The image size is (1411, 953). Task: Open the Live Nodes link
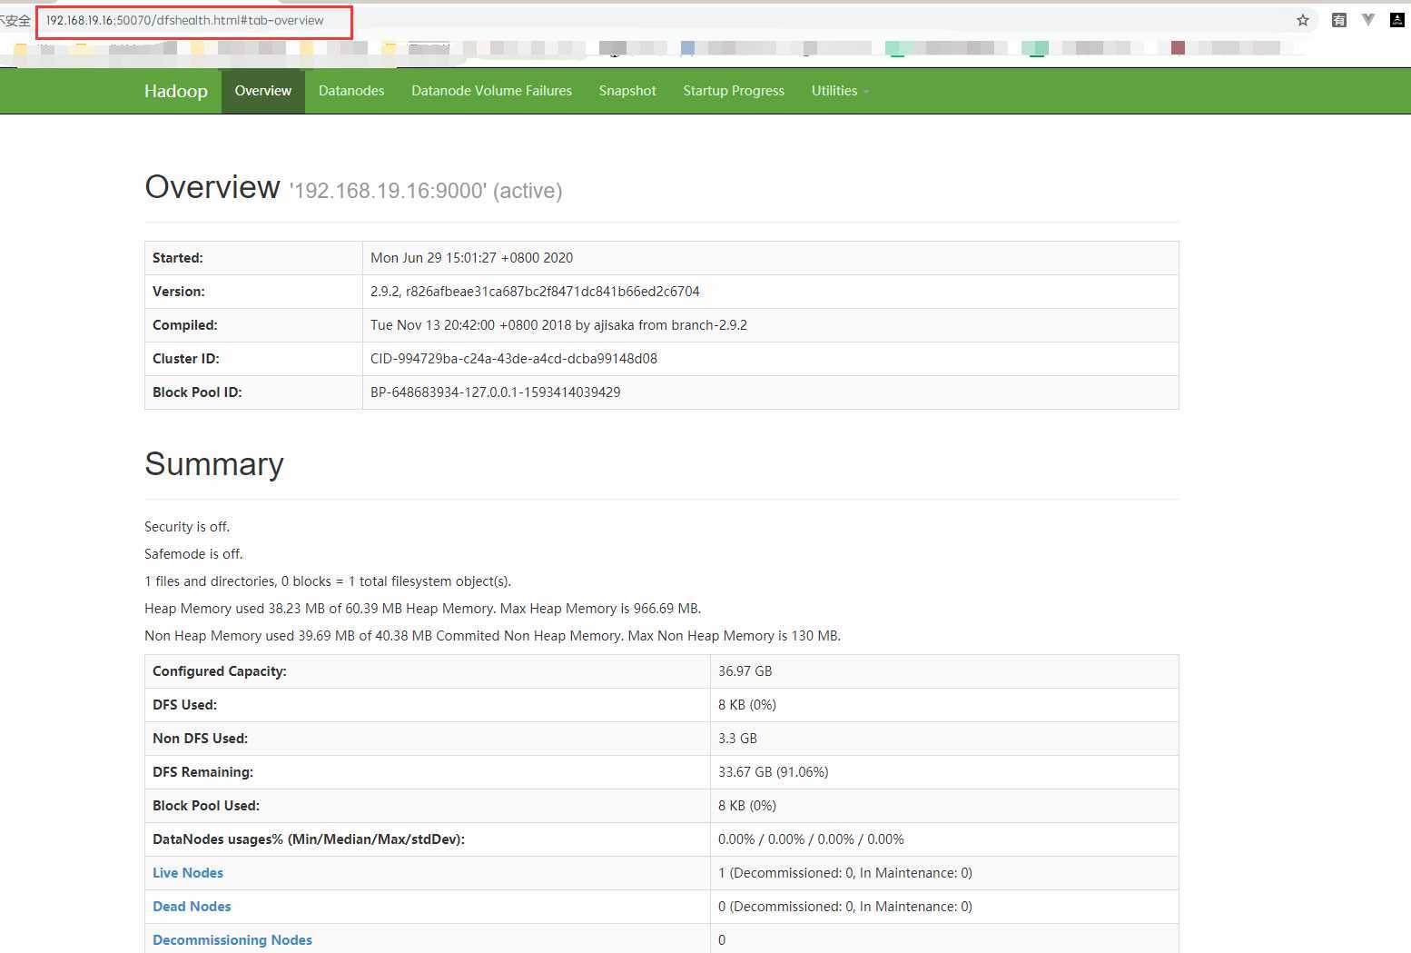[188, 873]
